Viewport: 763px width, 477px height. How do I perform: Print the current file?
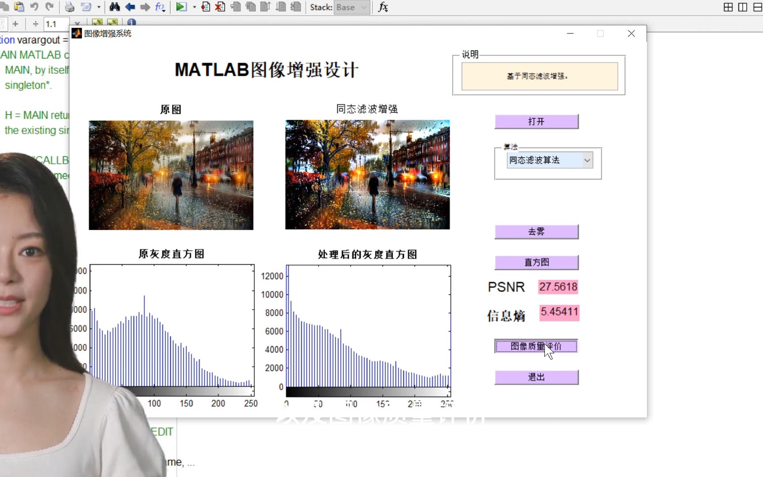tap(69, 7)
